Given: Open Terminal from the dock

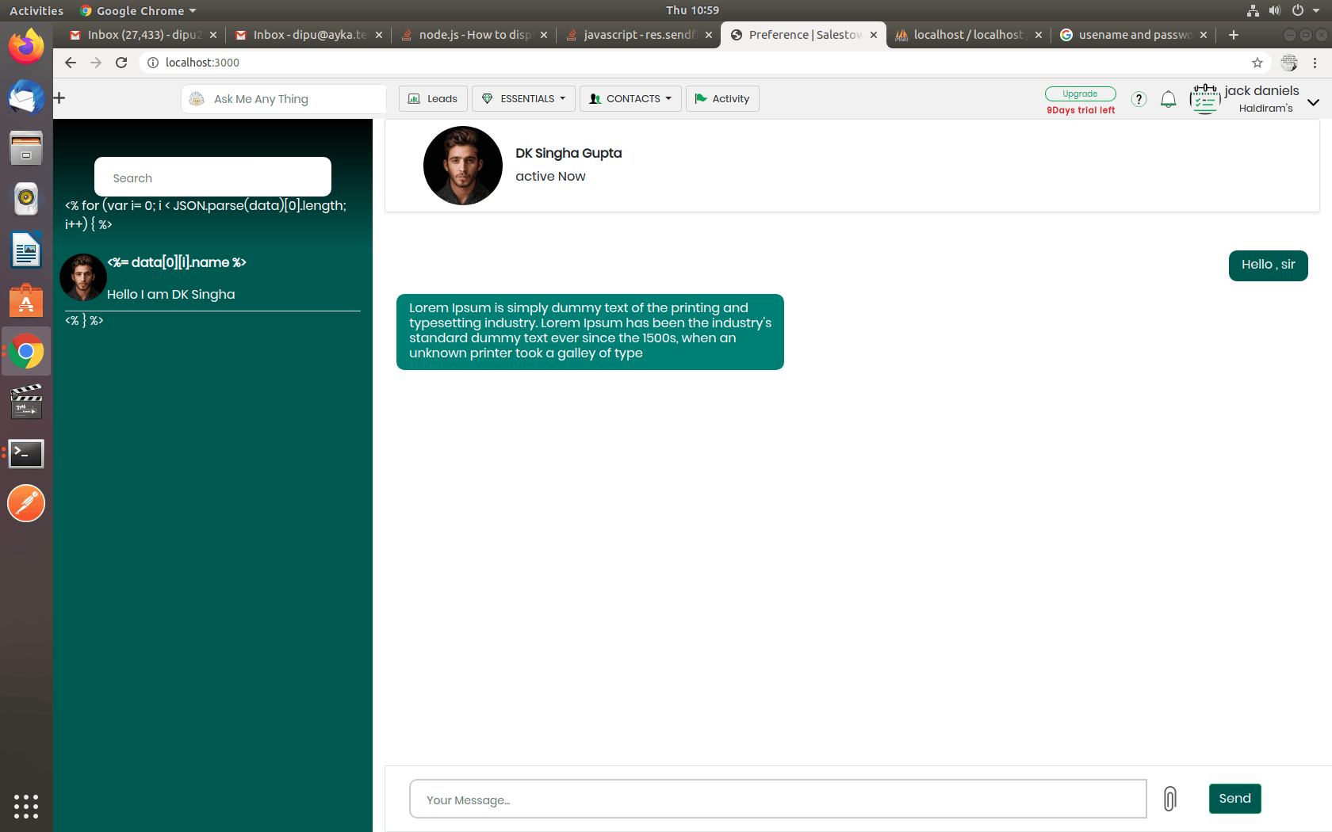Looking at the screenshot, I should click(x=26, y=453).
